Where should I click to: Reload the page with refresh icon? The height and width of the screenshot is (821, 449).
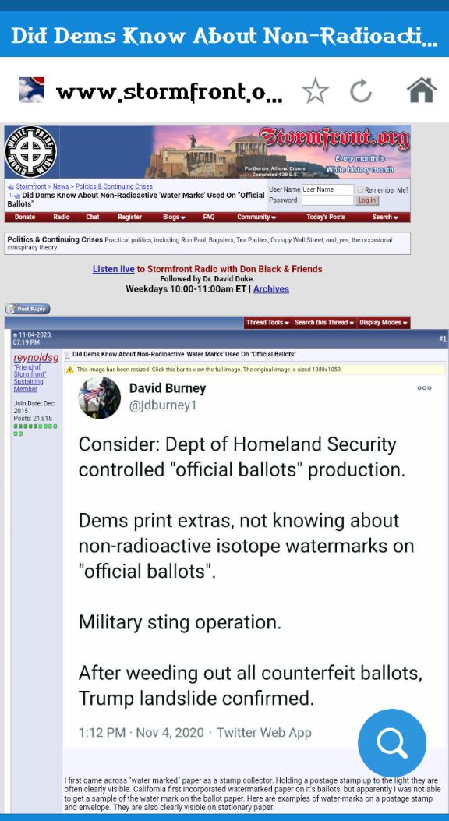tap(361, 92)
